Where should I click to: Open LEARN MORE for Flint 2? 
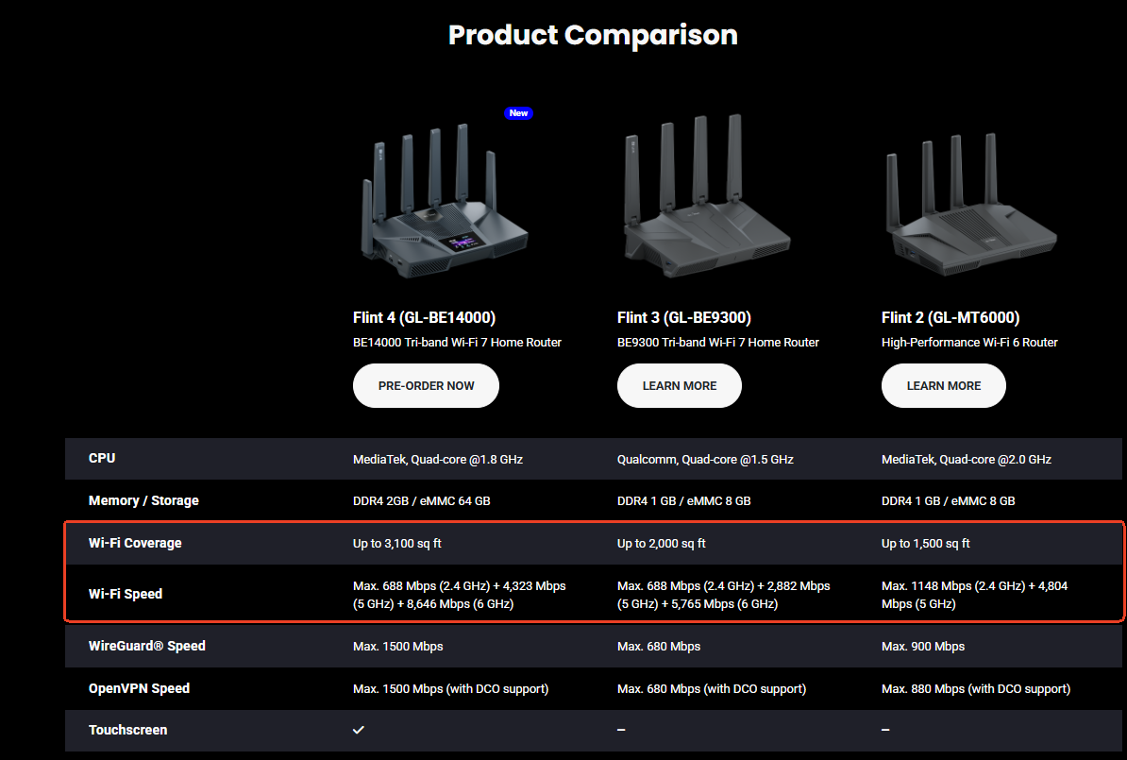[944, 385]
